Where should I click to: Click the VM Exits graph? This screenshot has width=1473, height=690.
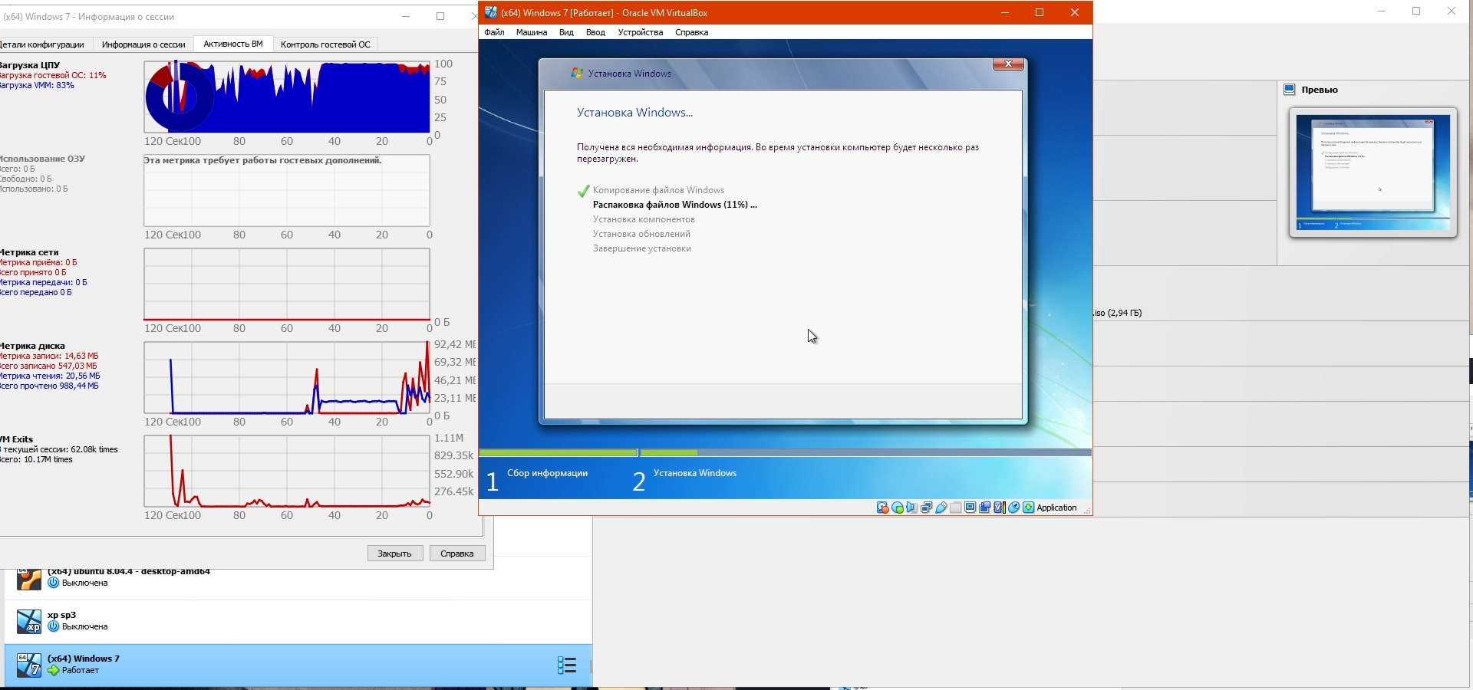point(287,472)
